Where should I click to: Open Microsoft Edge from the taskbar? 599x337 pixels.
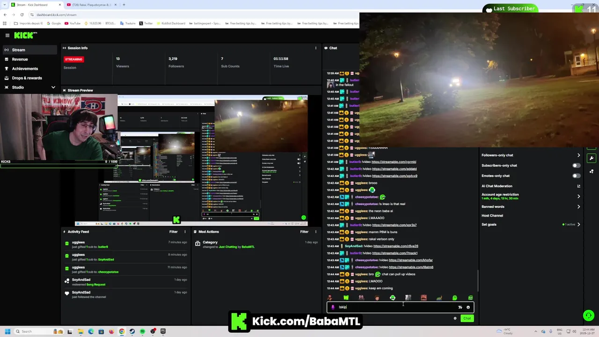pyautogui.click(x=91, y=331)
